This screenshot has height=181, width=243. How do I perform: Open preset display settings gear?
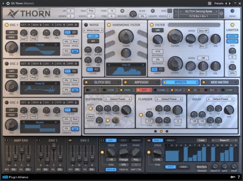221,14
